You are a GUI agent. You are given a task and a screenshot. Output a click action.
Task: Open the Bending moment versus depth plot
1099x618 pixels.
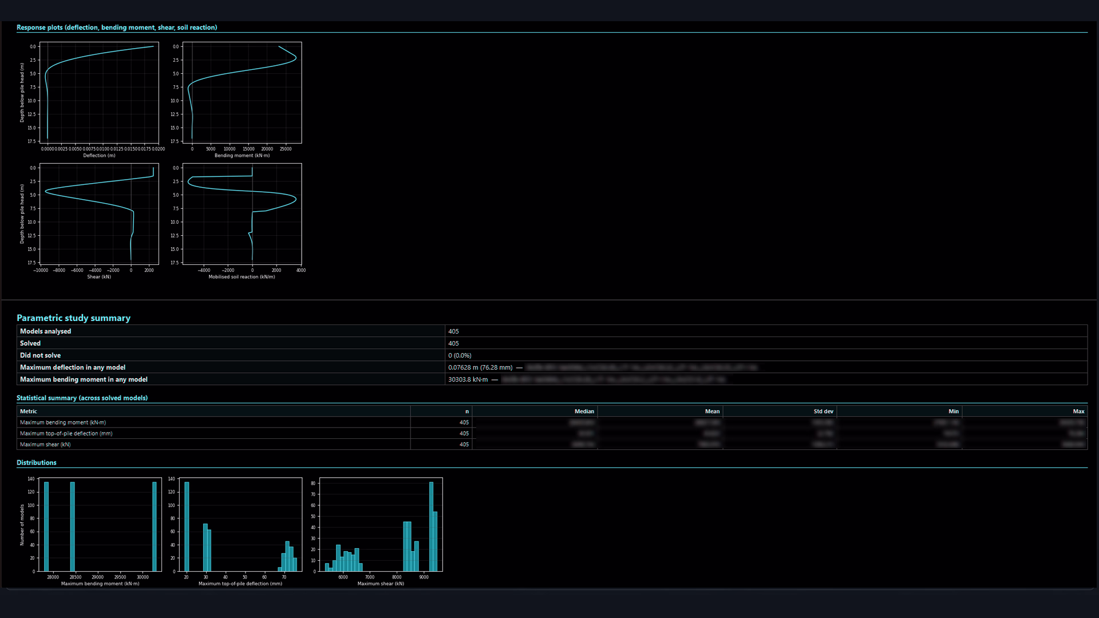242,93
